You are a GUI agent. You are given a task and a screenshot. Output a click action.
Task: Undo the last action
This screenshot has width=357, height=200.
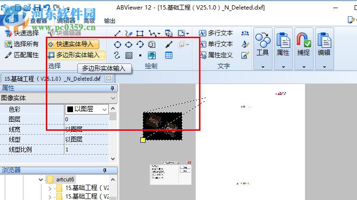click(46, 8)
